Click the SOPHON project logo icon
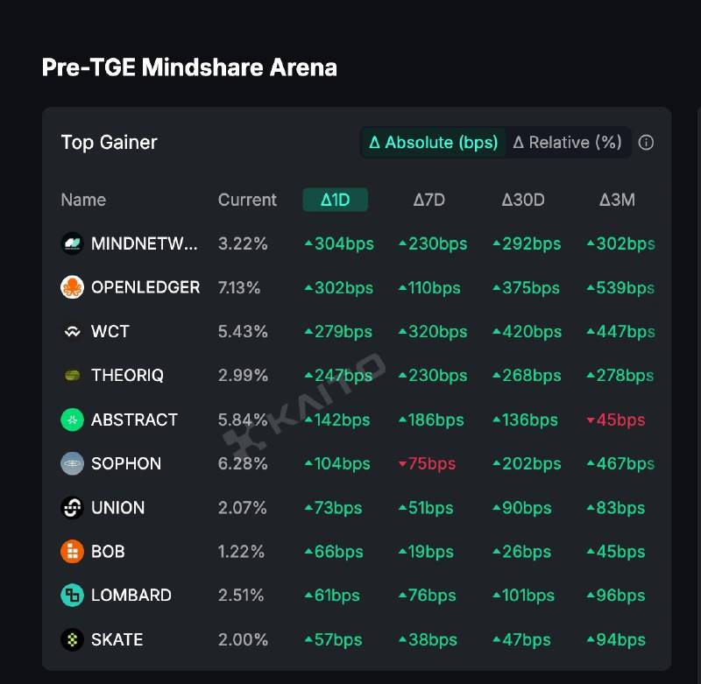Image resolution: width=701 pixels, height=684 pixels. tap(72, 463)
